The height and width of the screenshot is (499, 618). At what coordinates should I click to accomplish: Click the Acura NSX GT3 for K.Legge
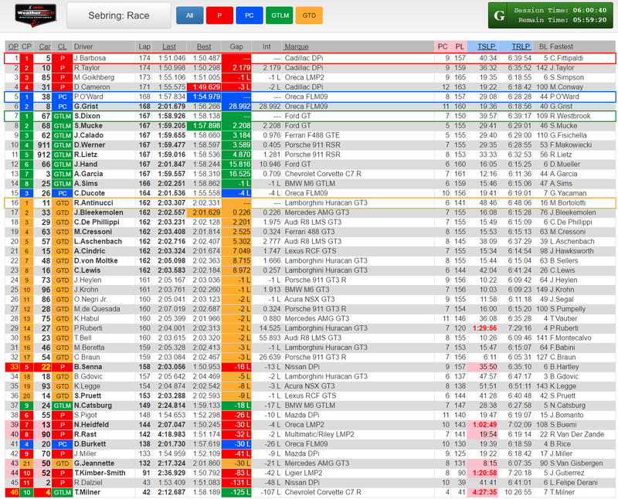(x=310, y=386)
